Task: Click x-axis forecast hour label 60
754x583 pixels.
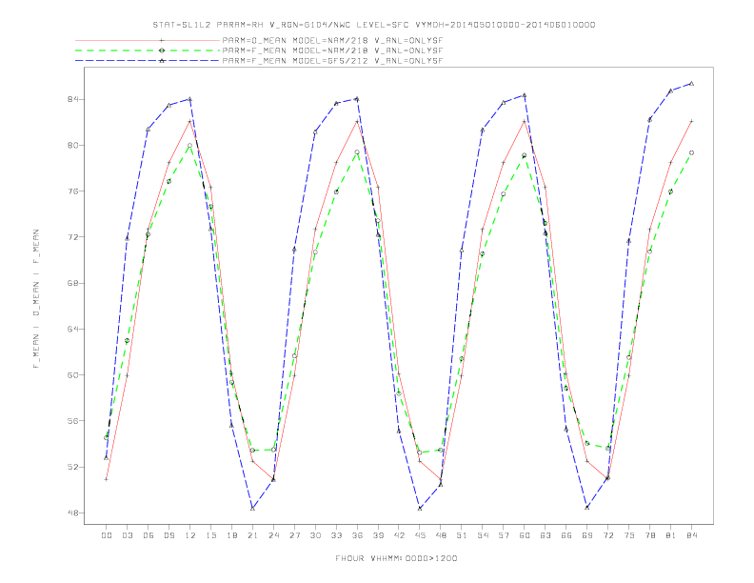Action: [525, 535]
